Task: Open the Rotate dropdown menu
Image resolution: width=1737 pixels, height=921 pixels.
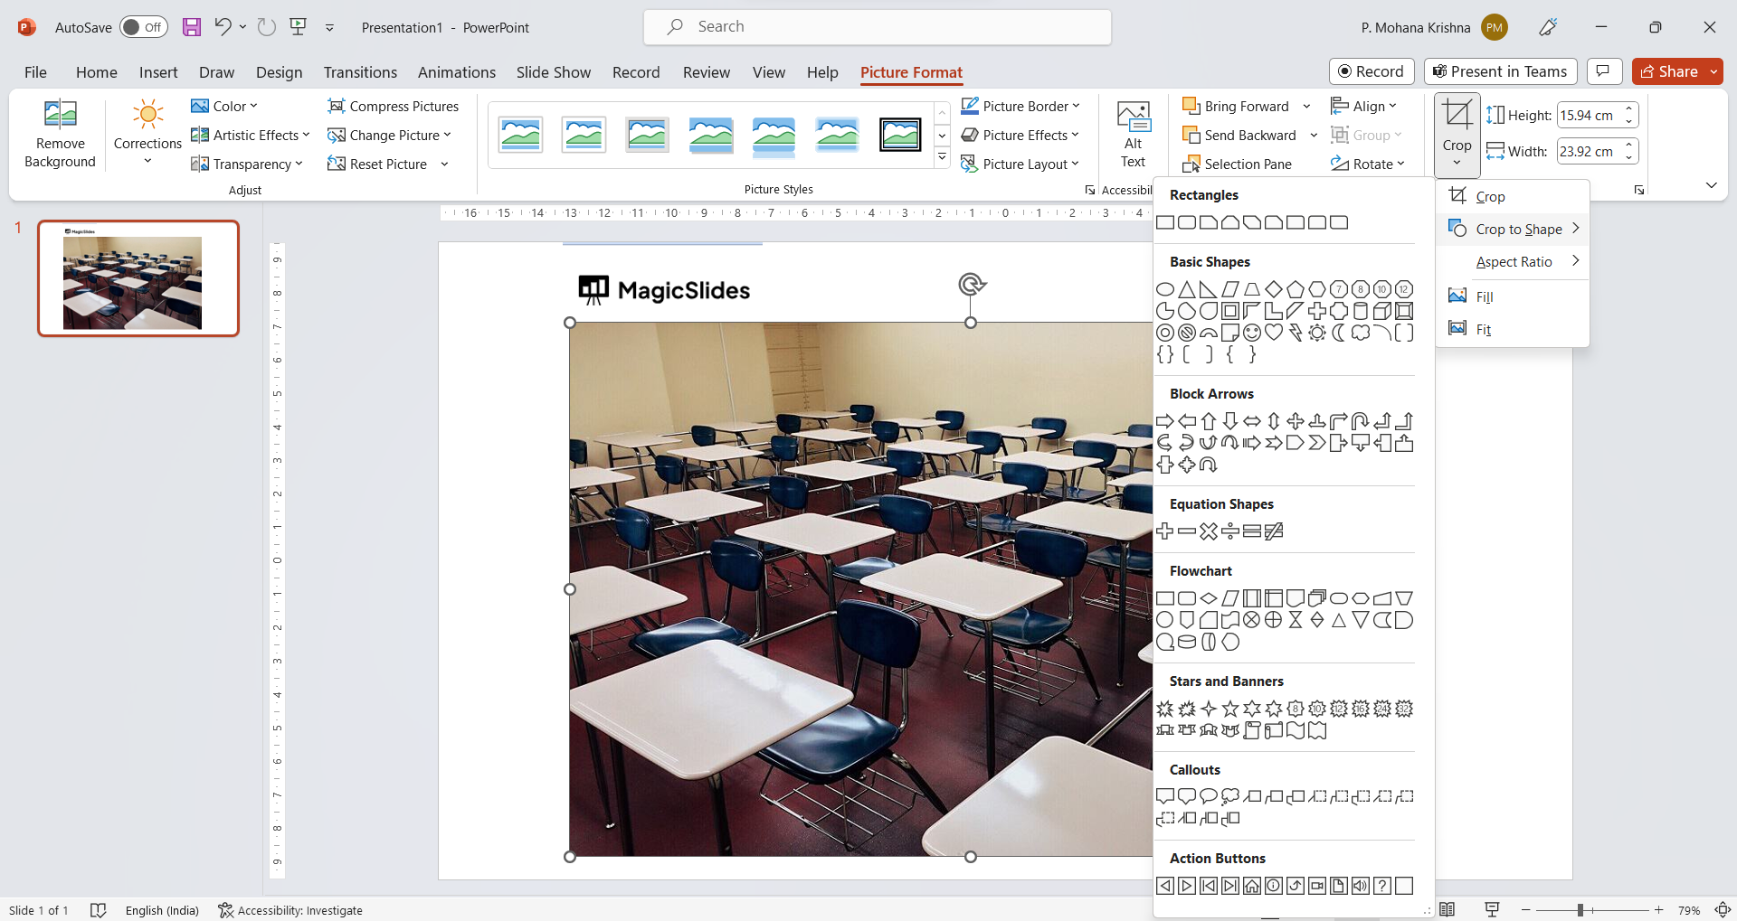Action: coord(1368,164)
